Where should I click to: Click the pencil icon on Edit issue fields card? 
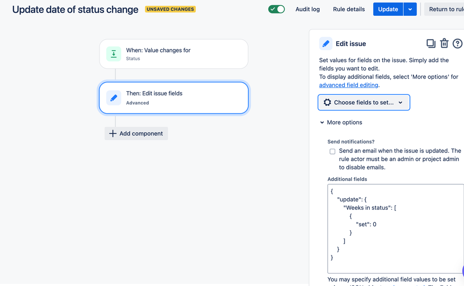(113, 98)
